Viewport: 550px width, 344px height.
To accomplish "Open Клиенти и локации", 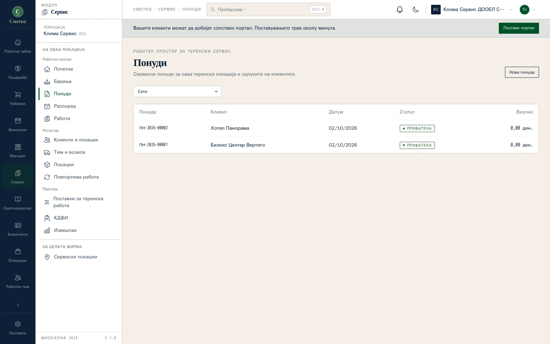I will click(79, 140).
